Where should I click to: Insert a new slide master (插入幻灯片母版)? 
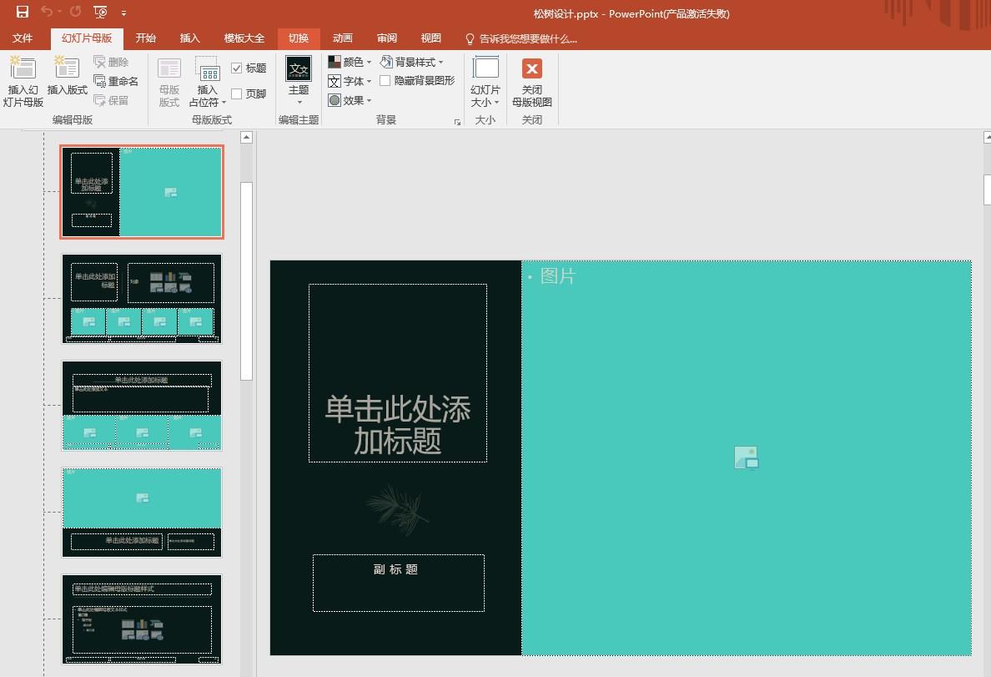[x=23, y=81]
